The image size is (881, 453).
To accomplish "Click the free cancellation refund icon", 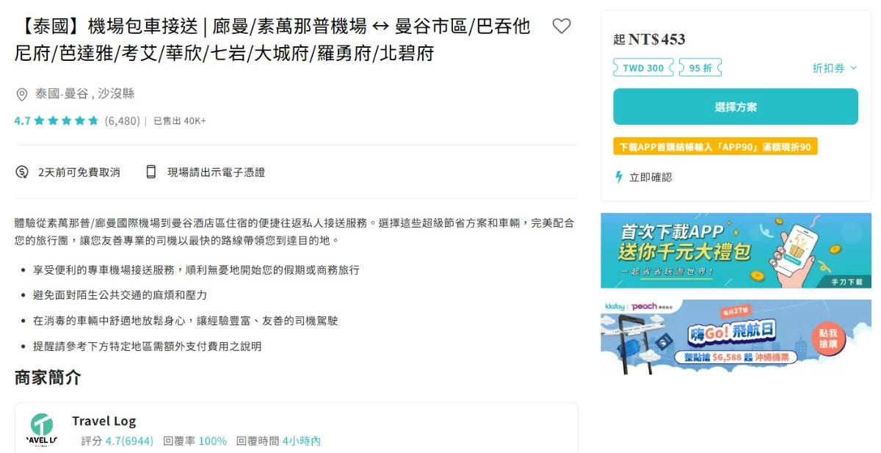I will 22,172.
